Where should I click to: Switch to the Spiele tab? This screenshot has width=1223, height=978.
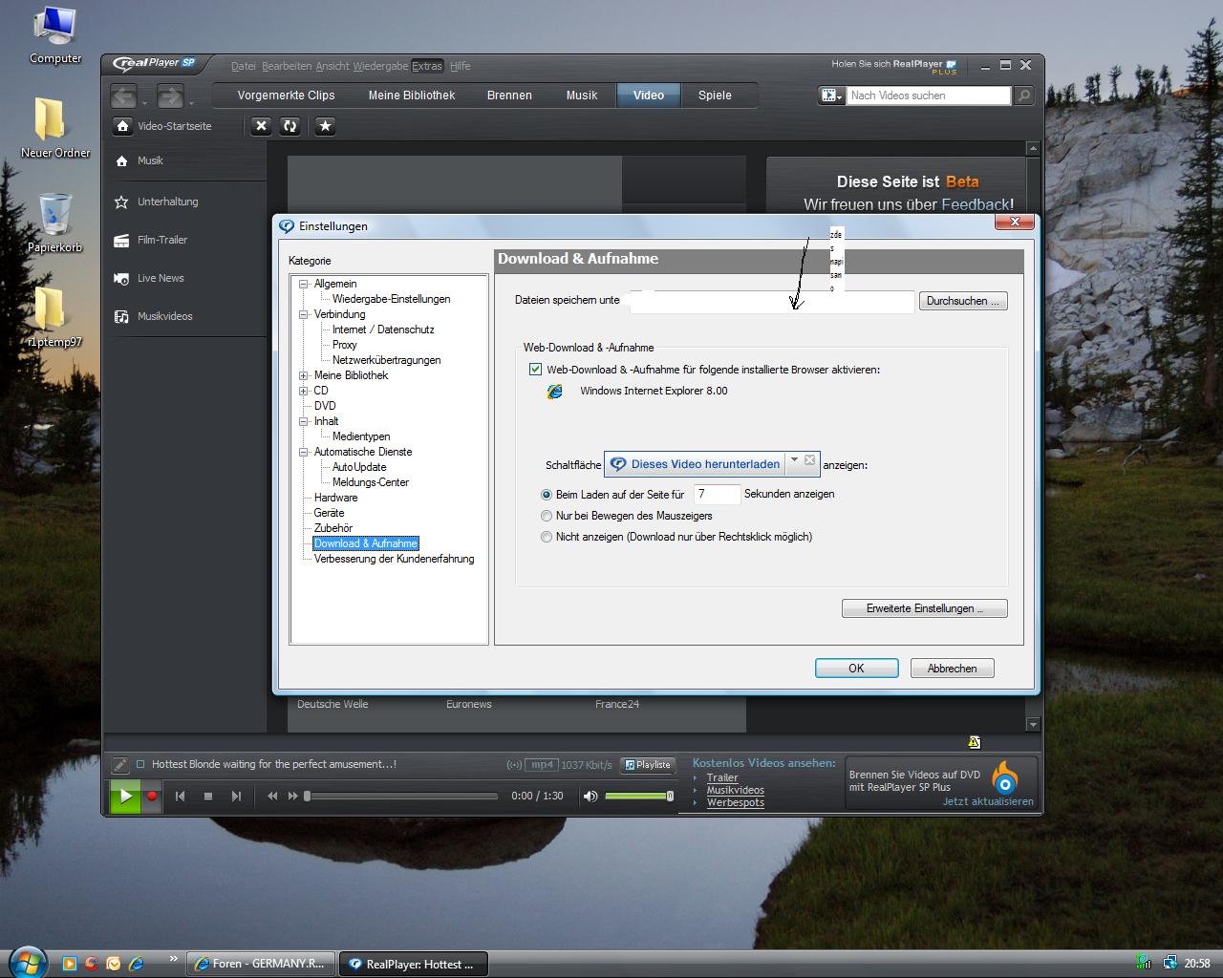715,96
